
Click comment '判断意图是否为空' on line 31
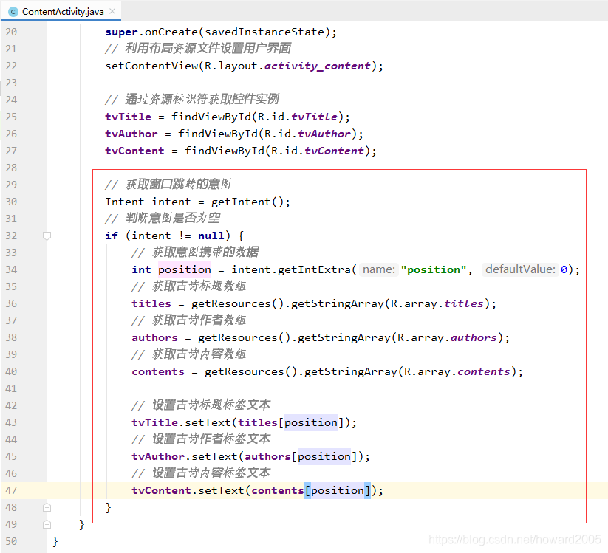[x=173, y=219]
